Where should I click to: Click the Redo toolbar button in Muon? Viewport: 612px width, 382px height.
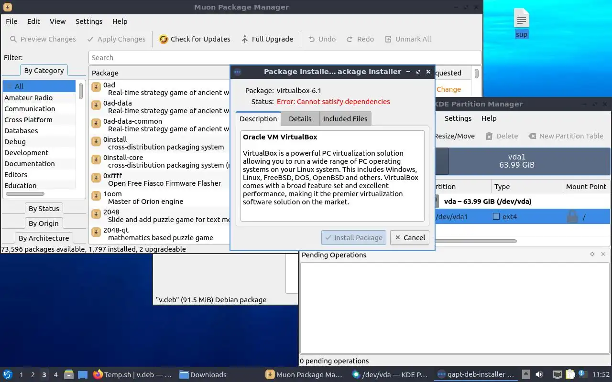click(x=360, y=39)
